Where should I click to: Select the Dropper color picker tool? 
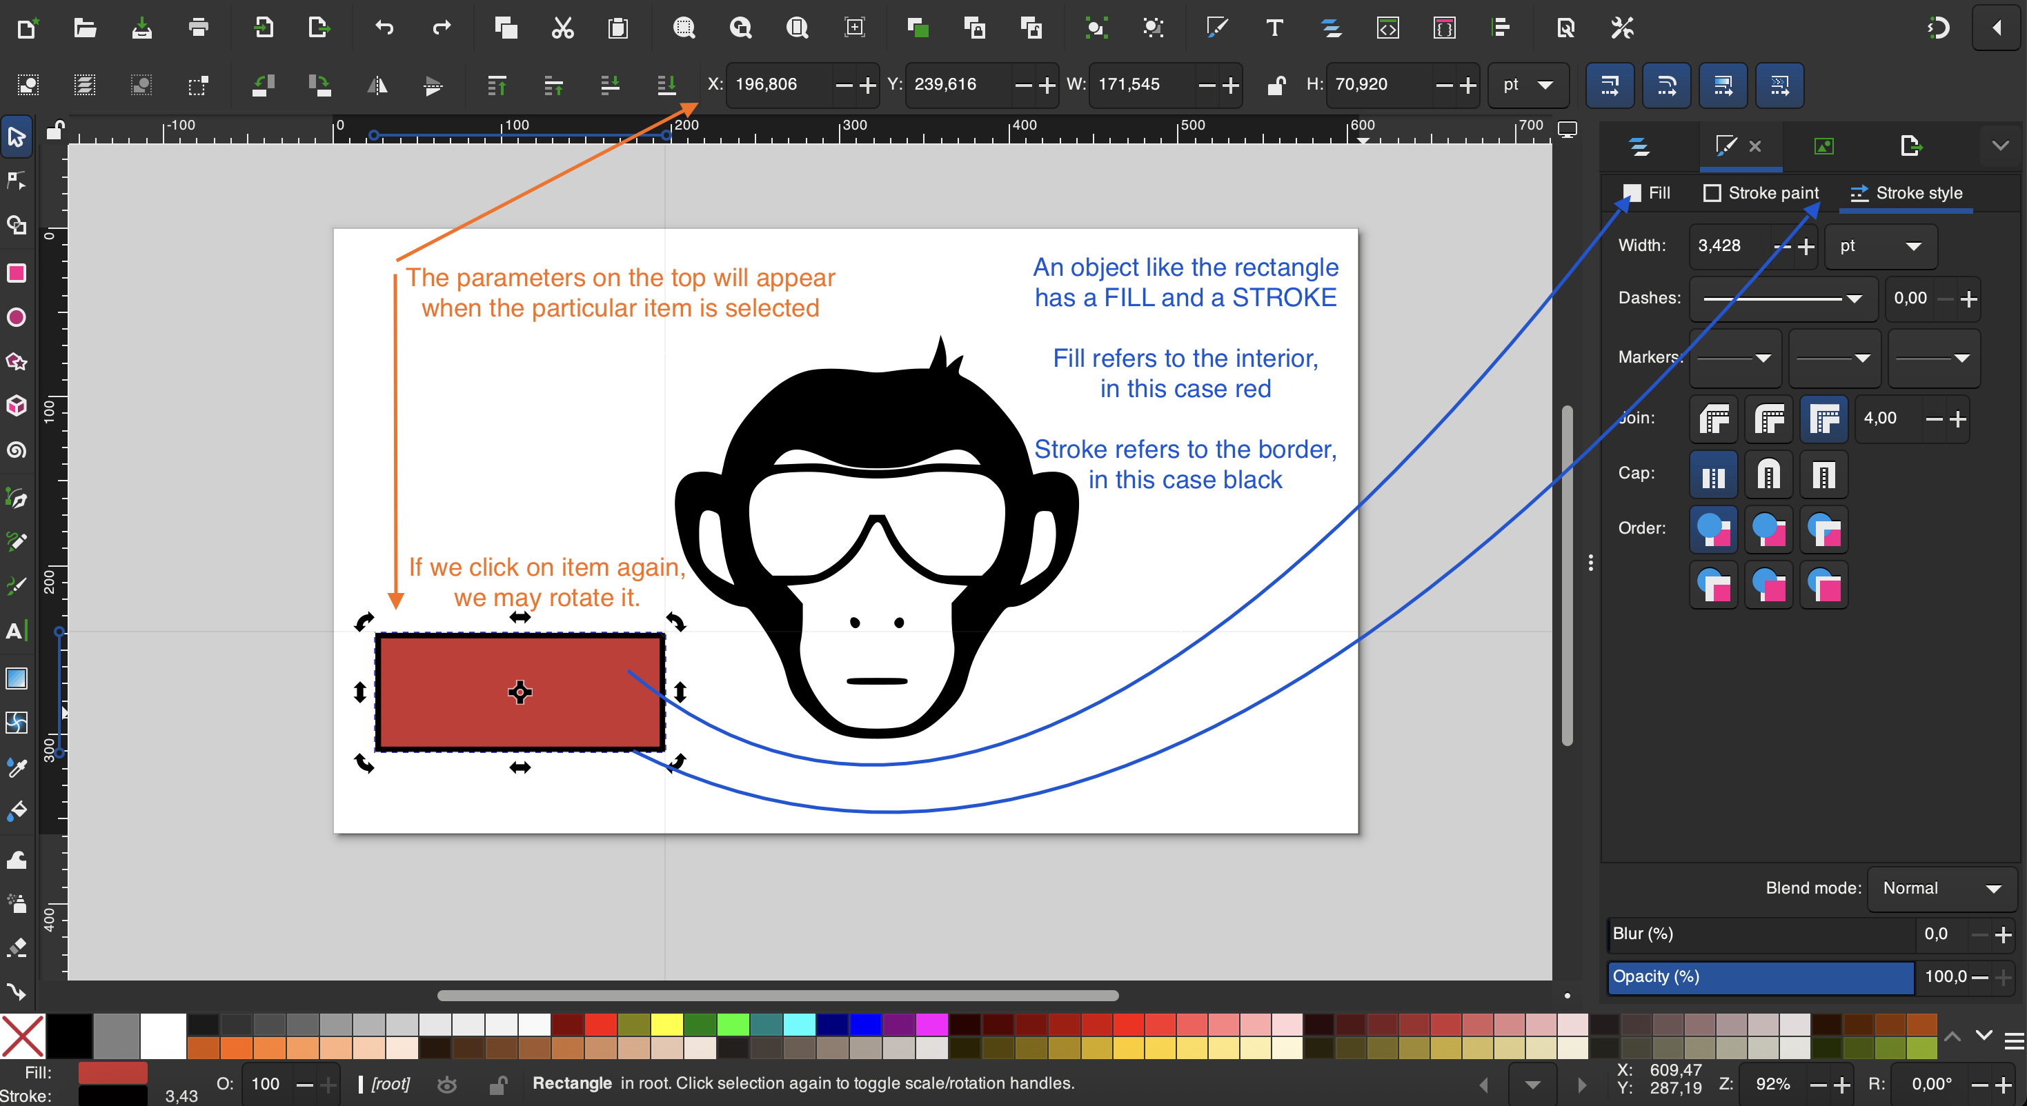click(17, 767)
